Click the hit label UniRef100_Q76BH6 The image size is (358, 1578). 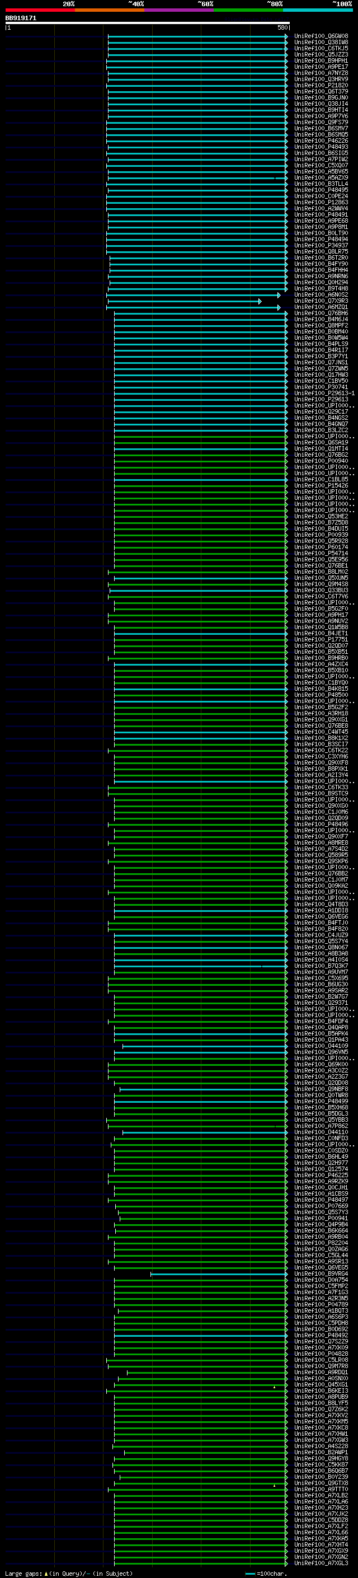(x=321, y=313)
